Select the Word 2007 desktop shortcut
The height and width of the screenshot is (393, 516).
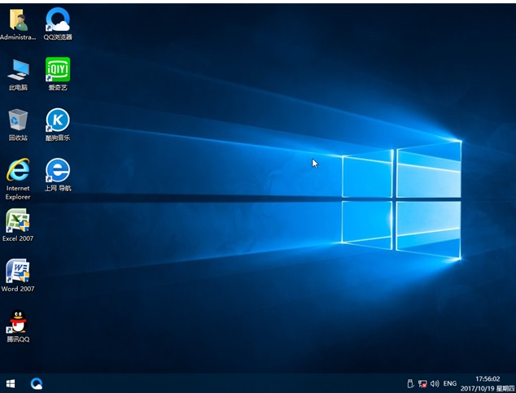[x=17, y=271]
